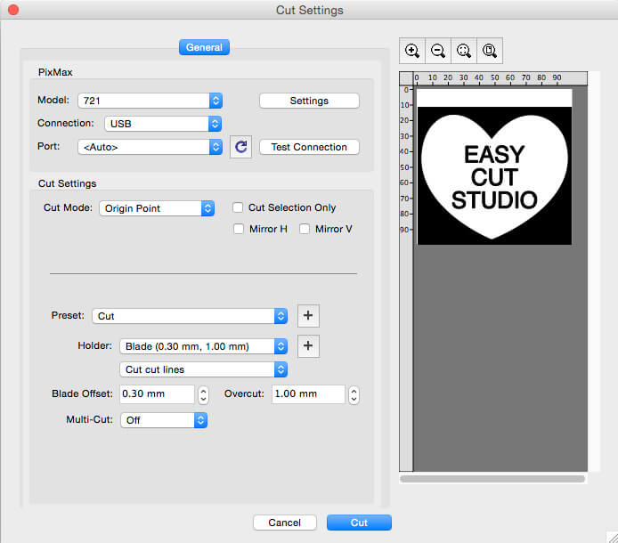Open the Model dropdown showing 721
Screen dimensions: 618x543
(150, 101)
